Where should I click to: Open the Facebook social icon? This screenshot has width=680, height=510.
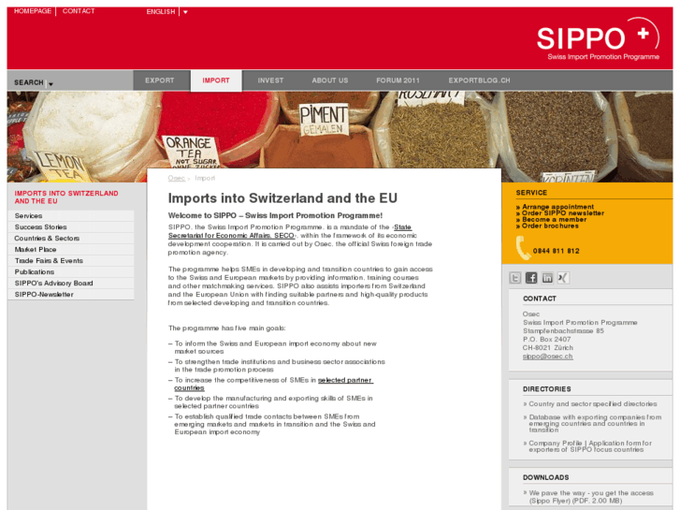click(x=531, y=278)
